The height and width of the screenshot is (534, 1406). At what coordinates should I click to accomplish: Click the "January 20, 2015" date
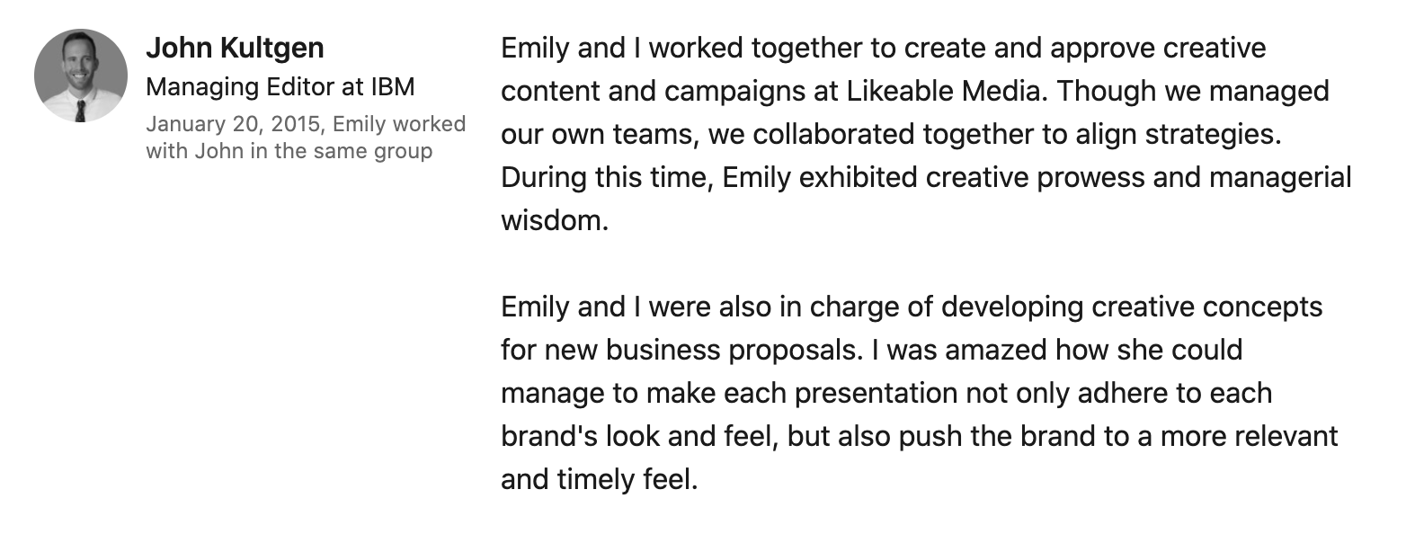(233, 124)
